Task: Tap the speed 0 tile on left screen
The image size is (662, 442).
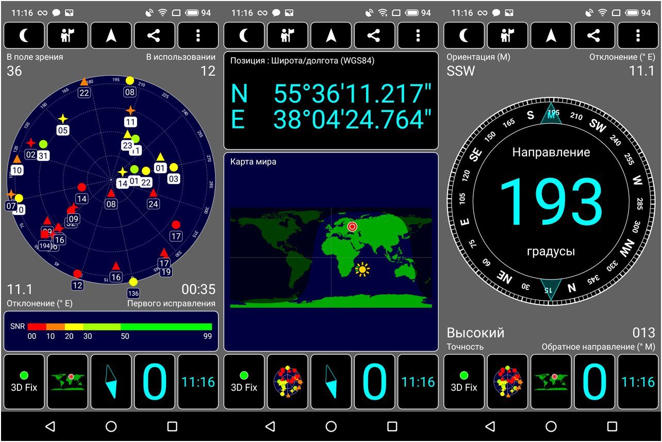Action: click(154, 382)
